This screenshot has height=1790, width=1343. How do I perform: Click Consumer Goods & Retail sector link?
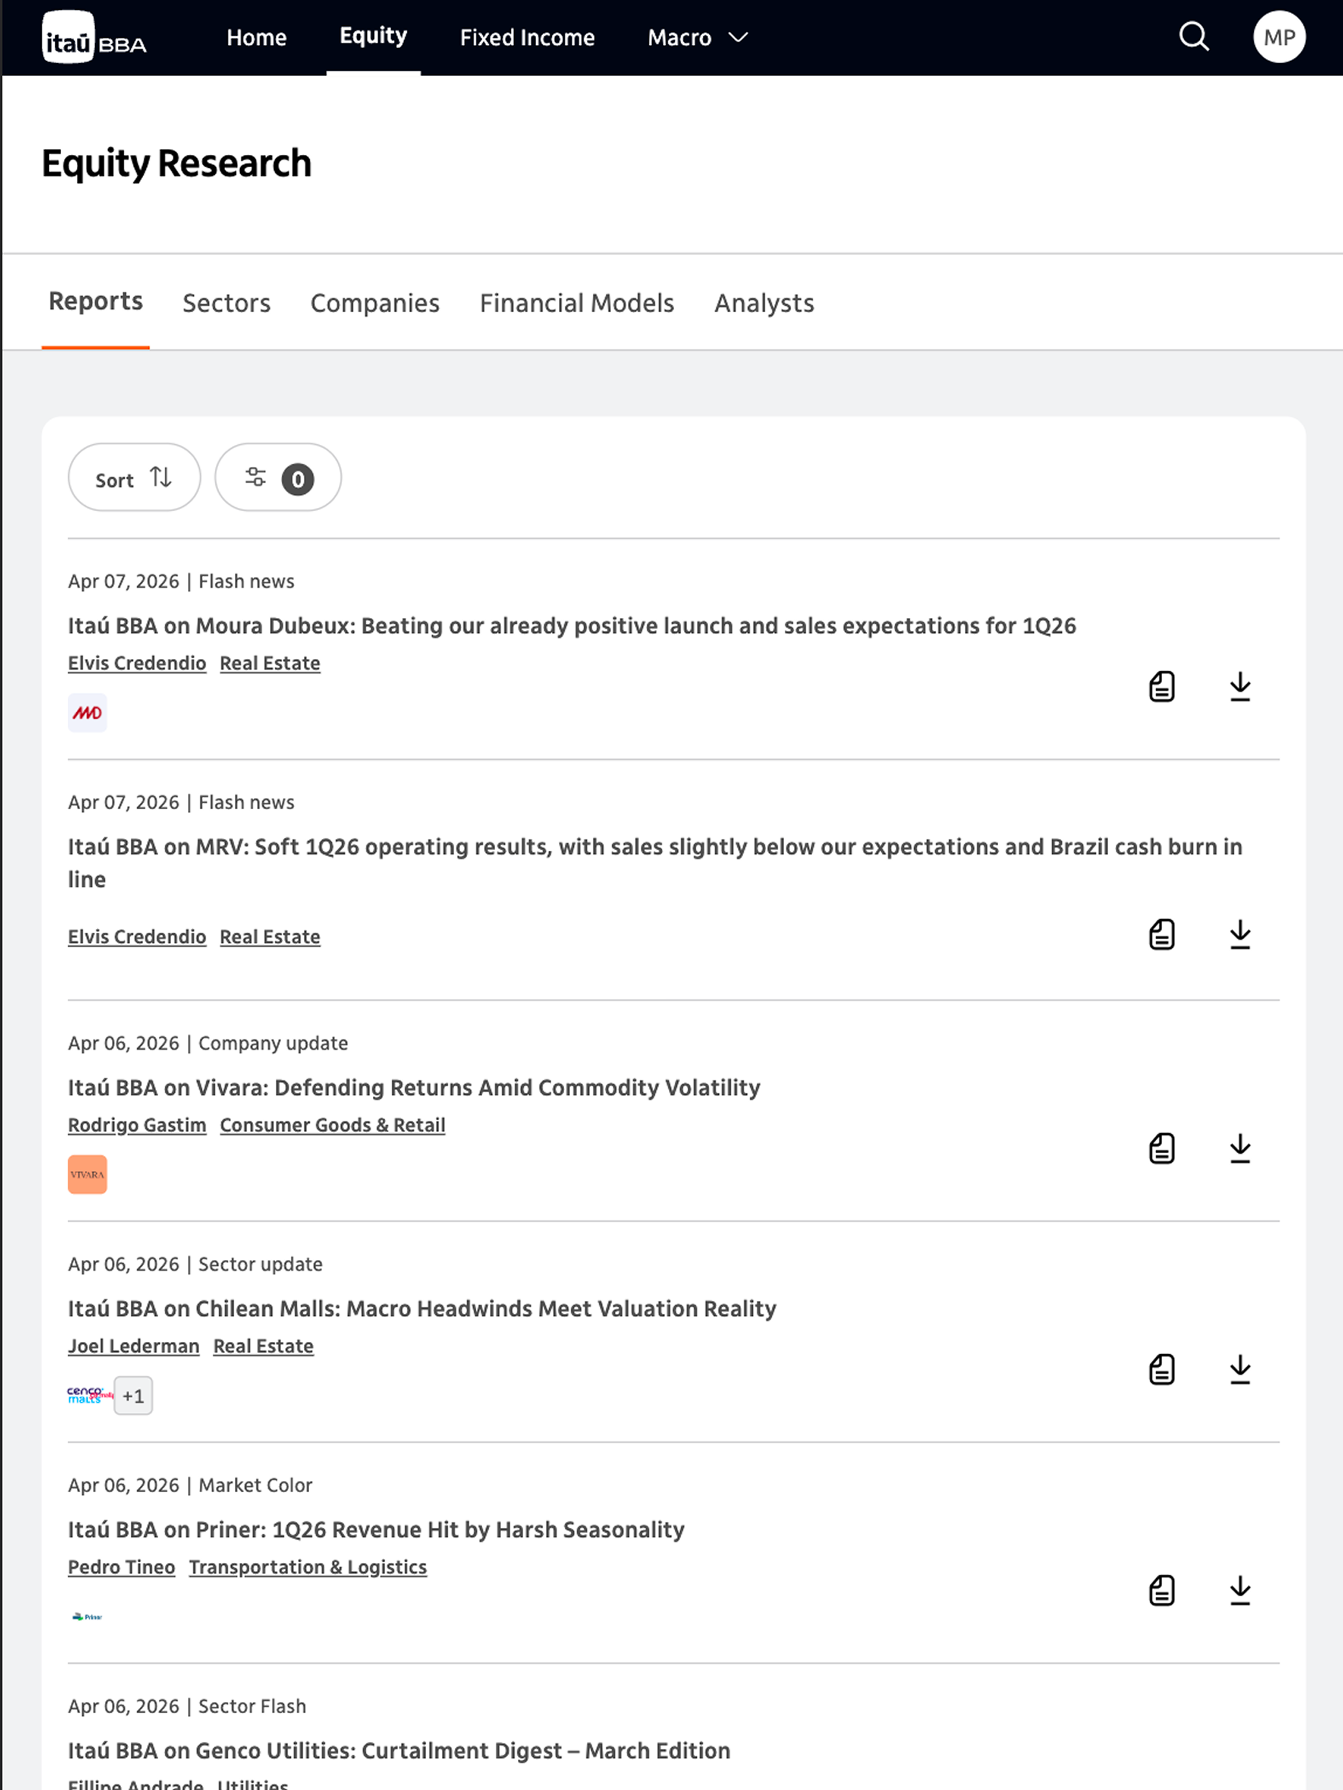tap(332, 1125)
